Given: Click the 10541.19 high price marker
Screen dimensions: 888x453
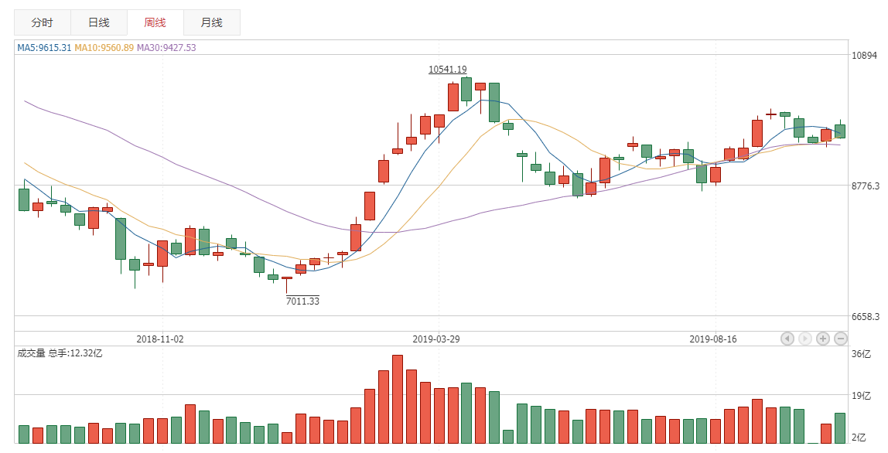Looking at the screenshot, I should (448, 70).
